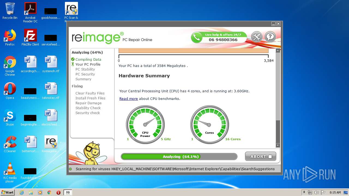
Task: Click the Windows Start button
Action: pyautogui.click(x=7, y=192)
